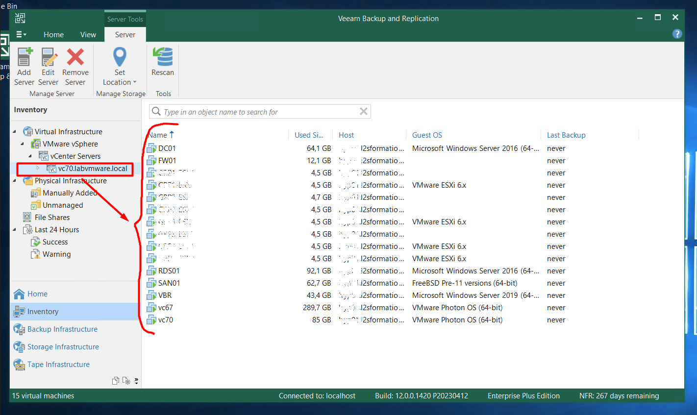Switch to the View ribbon tab
The width and height of the screenshot is (697, 415).
click(x=88, y=34)
